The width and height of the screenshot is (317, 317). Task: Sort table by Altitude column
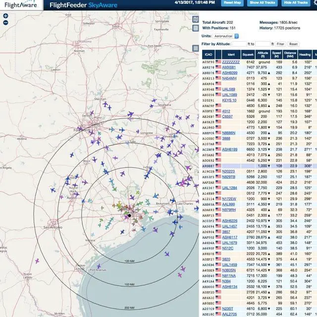(x=263, y=54)
